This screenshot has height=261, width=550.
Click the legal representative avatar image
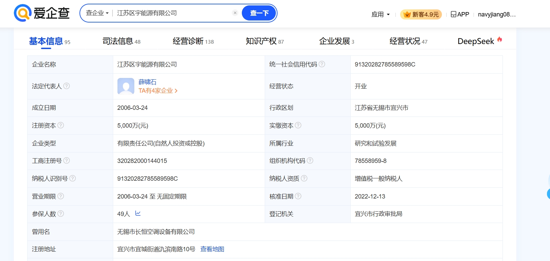point(126,86)
